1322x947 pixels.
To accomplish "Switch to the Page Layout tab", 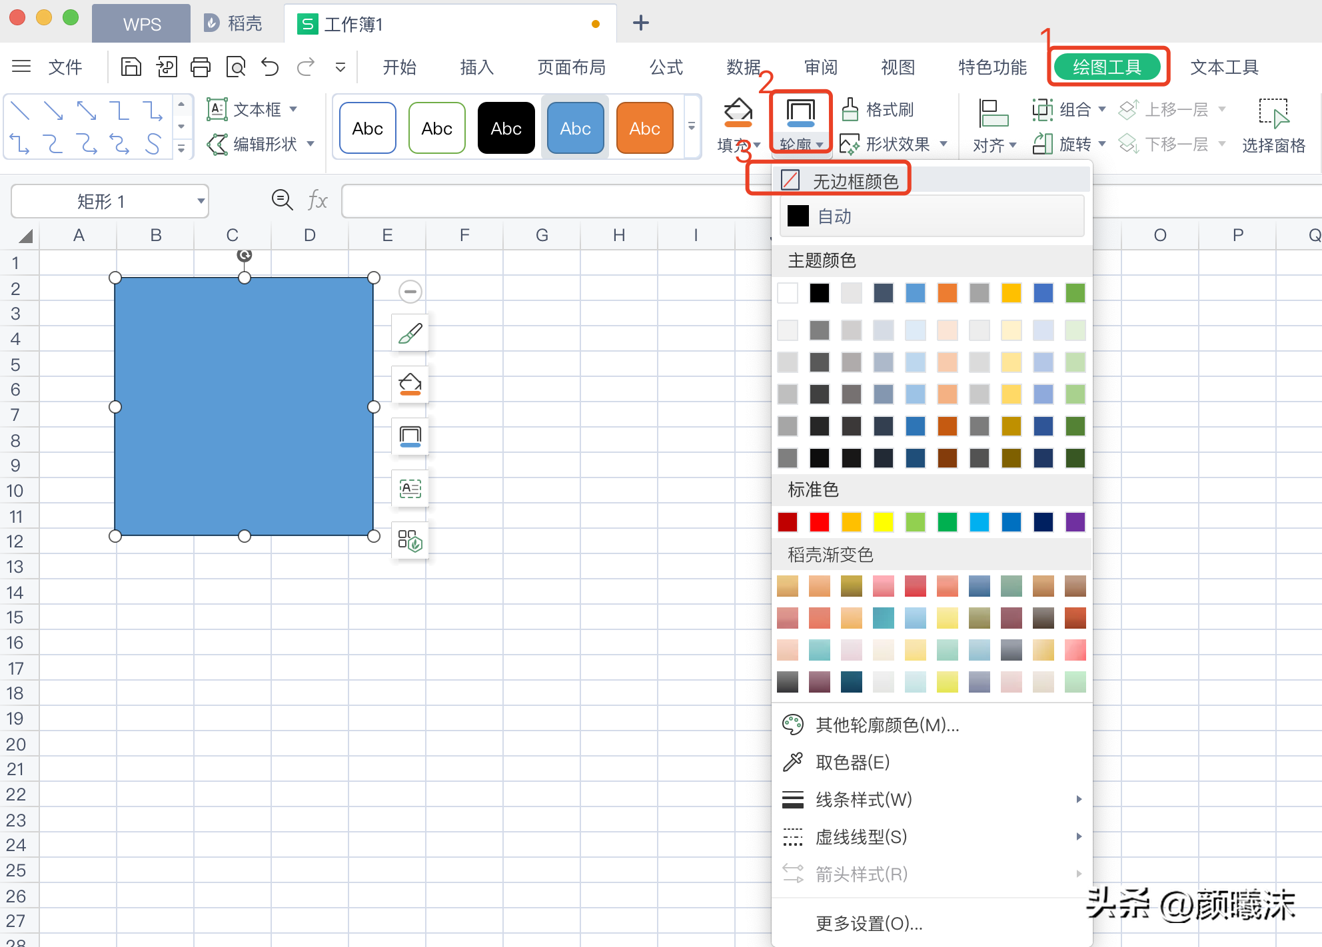I will [571, 67].
